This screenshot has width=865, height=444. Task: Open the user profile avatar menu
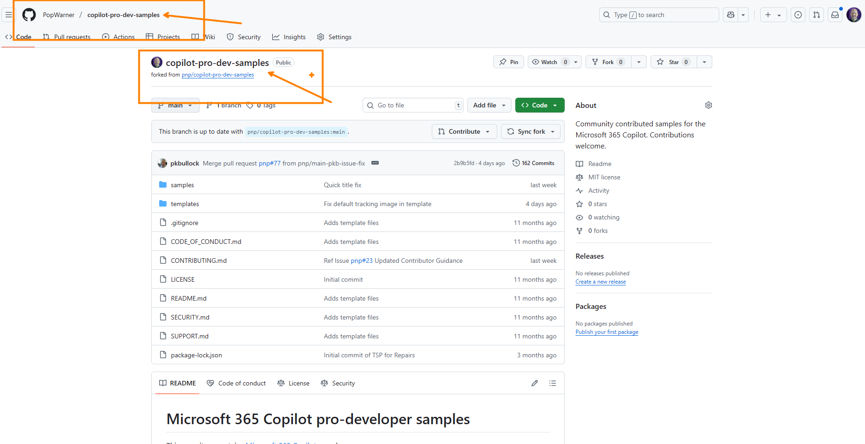click(854, 15)
